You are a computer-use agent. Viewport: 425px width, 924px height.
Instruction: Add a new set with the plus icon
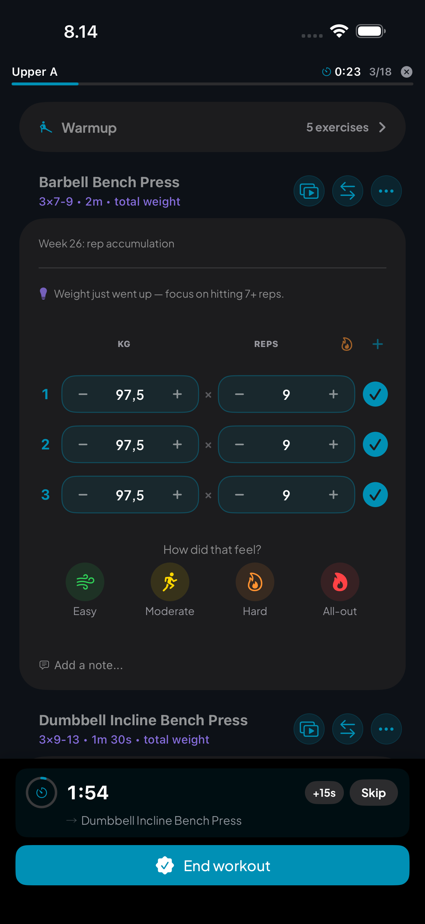tap(377, 344)
